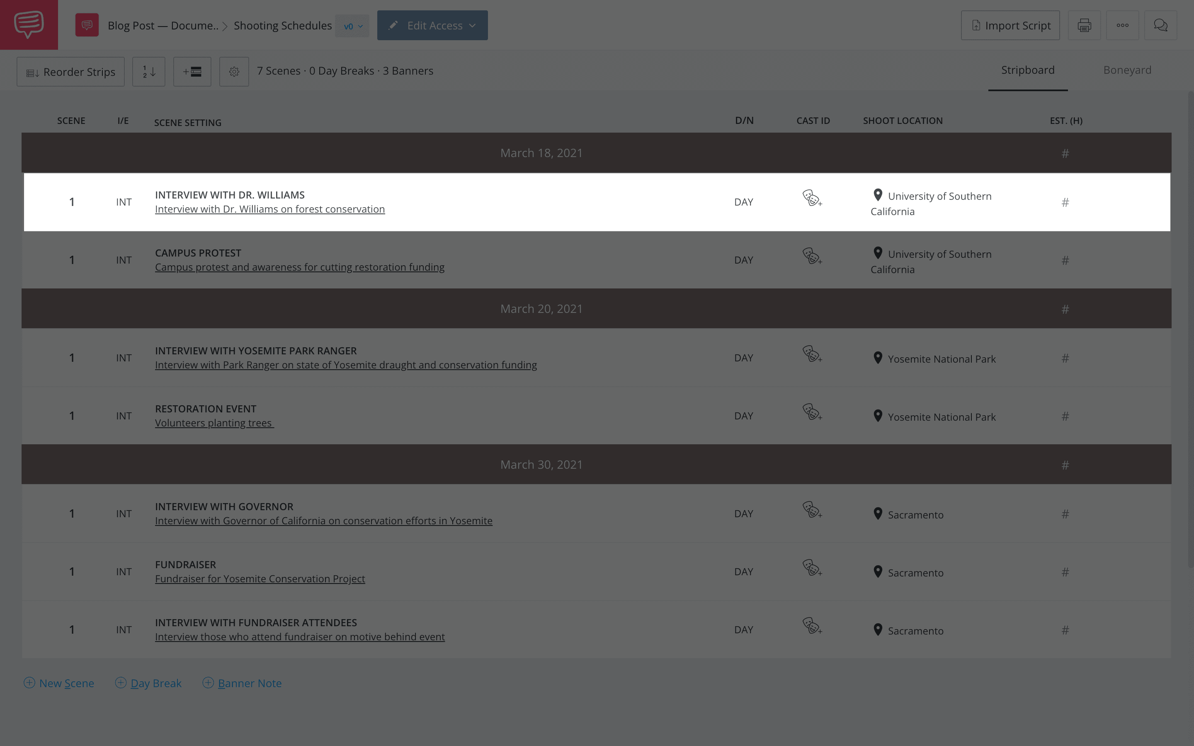Click the Reorder Strips icon button
Image resolution: width=1194 pixels, height=746 pixels.
pyautogui.click(x=70, y=70)
